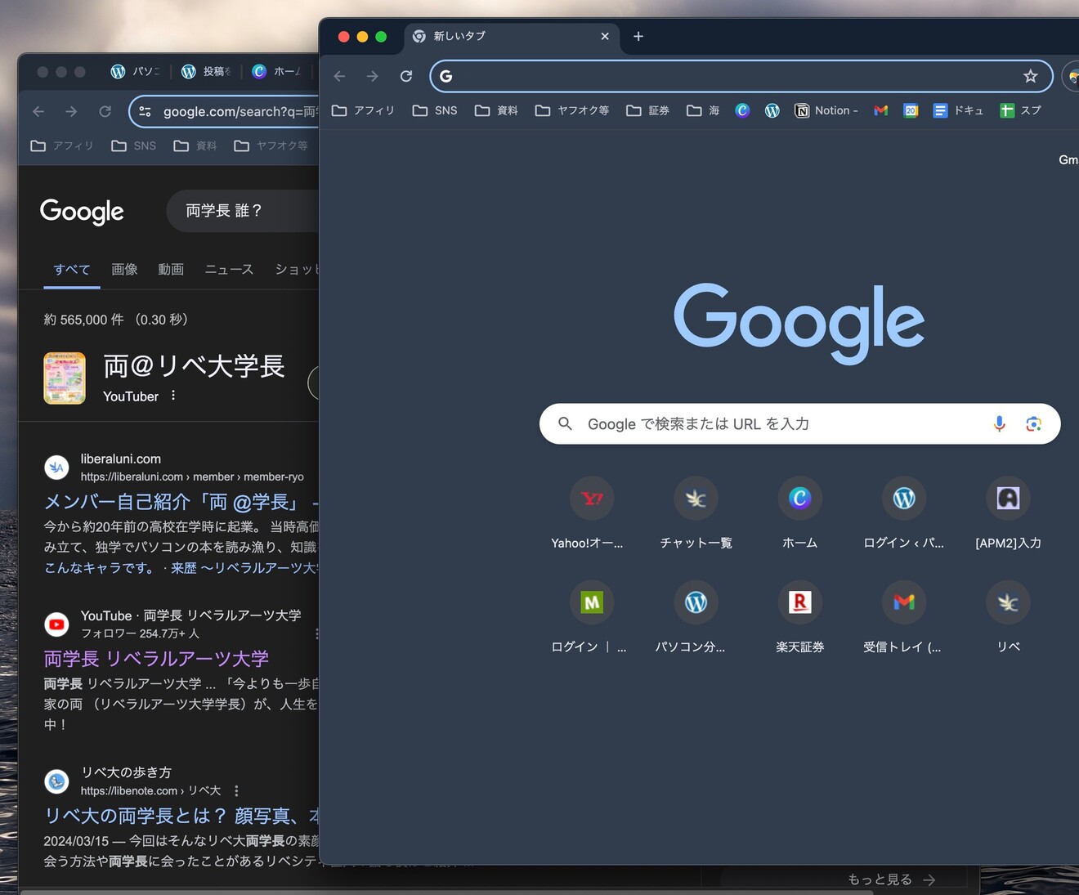Image resolution: width=1079 pixels, height=895 pixels.
Task: Open the 海 bookmark folder
Action: [x=703, y=110]
